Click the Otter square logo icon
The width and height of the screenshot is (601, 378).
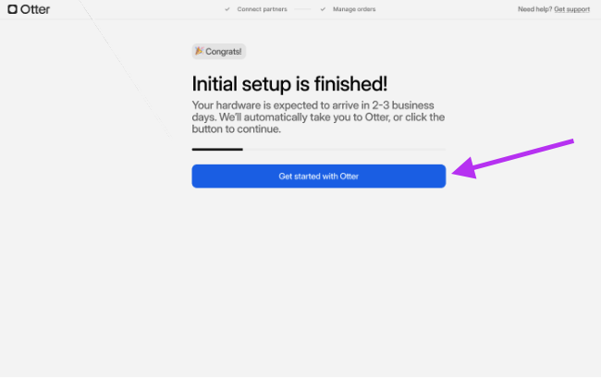point(12,9)
